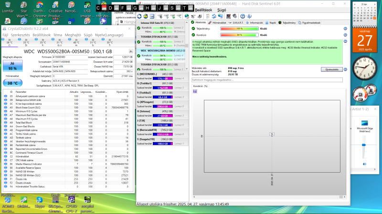This screenshot has height=214, width=382.
Task: Click the speaker mute icon in volume mixer
Action: (364, 164)
